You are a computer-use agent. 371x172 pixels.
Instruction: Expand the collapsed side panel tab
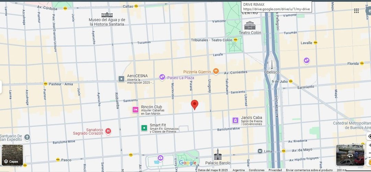pyautogui.click(x=1, y=87)
